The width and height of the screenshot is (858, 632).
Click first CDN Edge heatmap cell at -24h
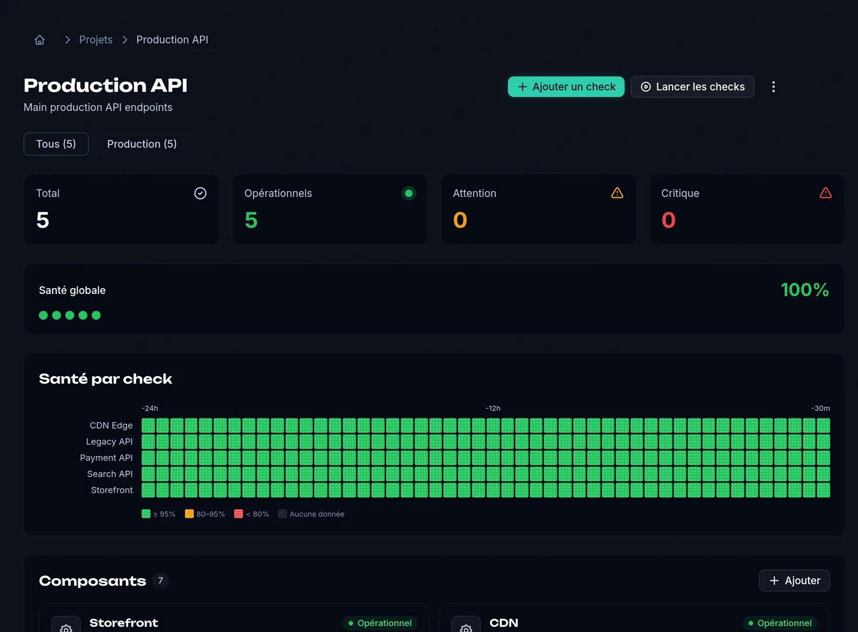(148, 425)
